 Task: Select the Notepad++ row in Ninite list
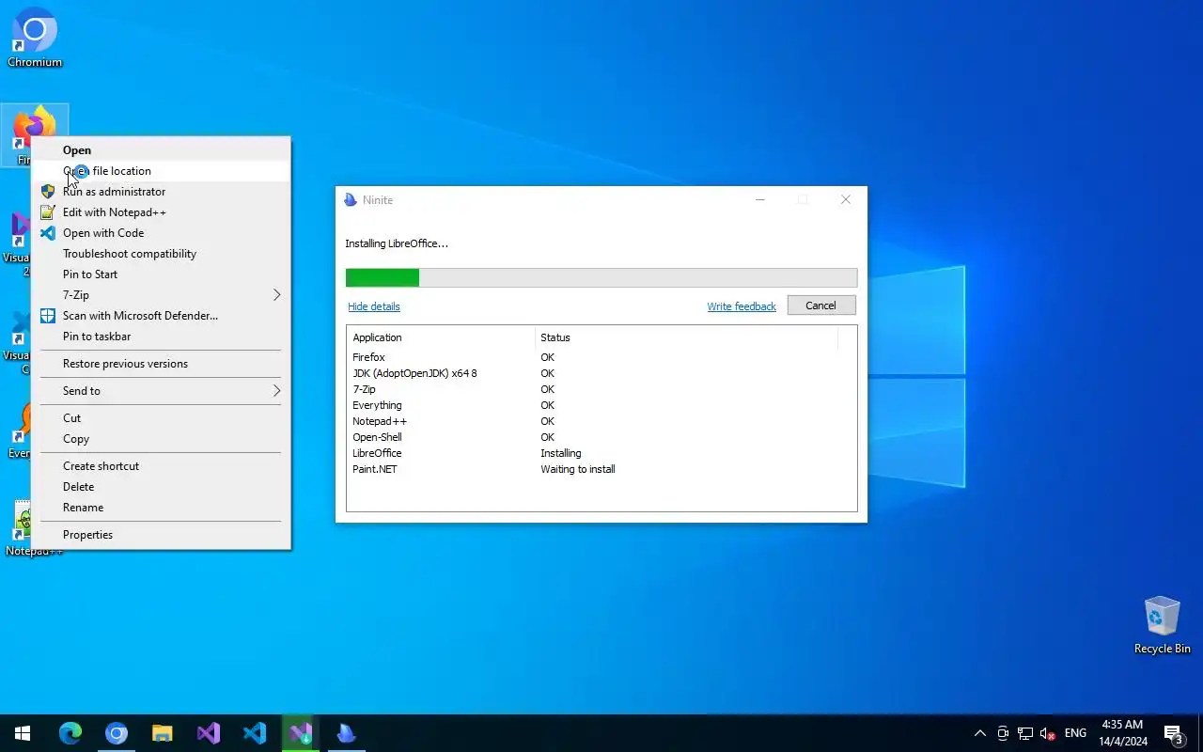point(601,421)
